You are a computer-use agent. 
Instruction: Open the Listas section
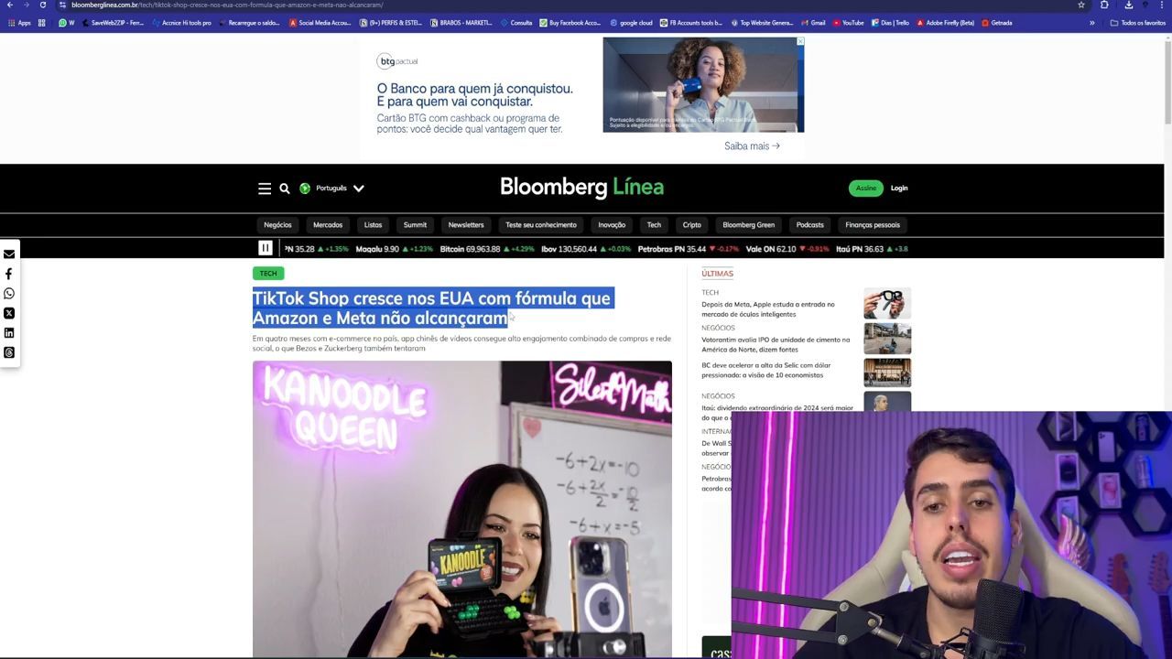click(x=373, y=225)
